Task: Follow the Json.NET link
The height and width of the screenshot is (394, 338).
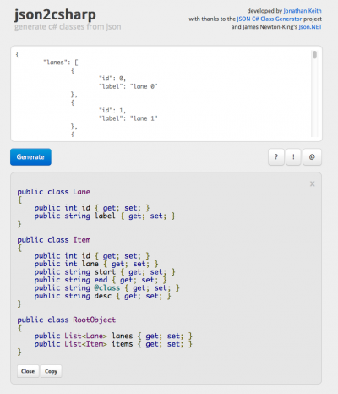Action: click(x=310, y=27)
